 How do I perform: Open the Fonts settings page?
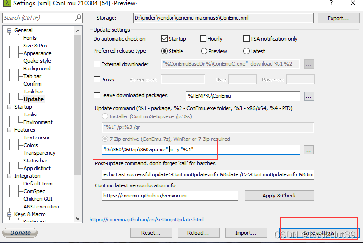pos(30,38)
